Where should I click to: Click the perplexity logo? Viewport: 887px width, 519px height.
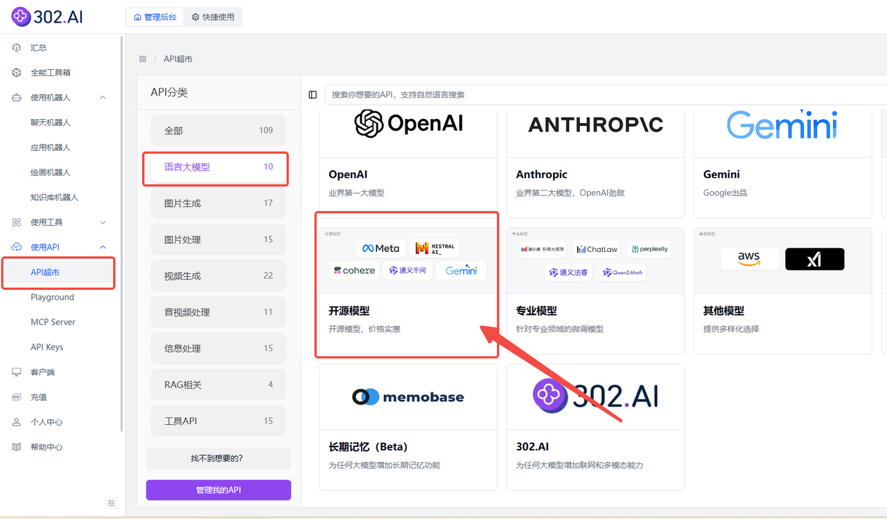[650, 249]
